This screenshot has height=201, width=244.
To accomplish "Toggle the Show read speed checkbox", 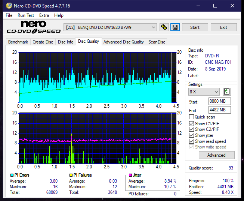I will (191, 141).
